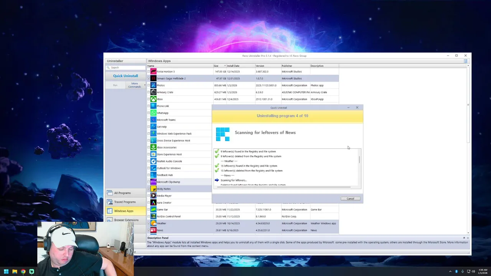Open File Explorer from the taskbar
This screenshot has height=276, width=491.
coord(15,271)
